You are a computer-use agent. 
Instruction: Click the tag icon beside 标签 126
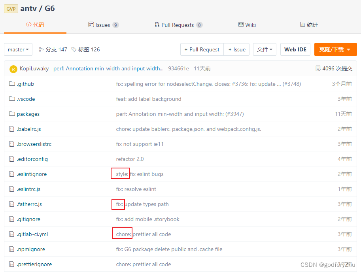pyautogui.click(x=74, y=49)
